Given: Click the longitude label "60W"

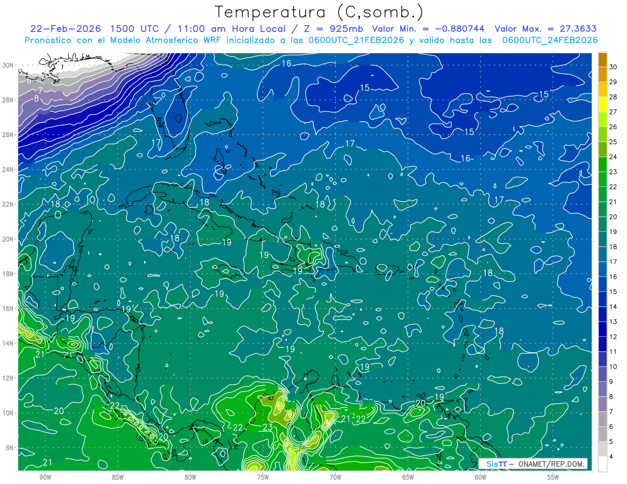Looking at the screenshot, I should click(x=481, y=477).
